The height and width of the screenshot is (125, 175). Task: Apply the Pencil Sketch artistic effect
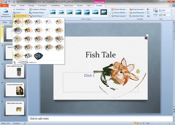pos(49,22)
